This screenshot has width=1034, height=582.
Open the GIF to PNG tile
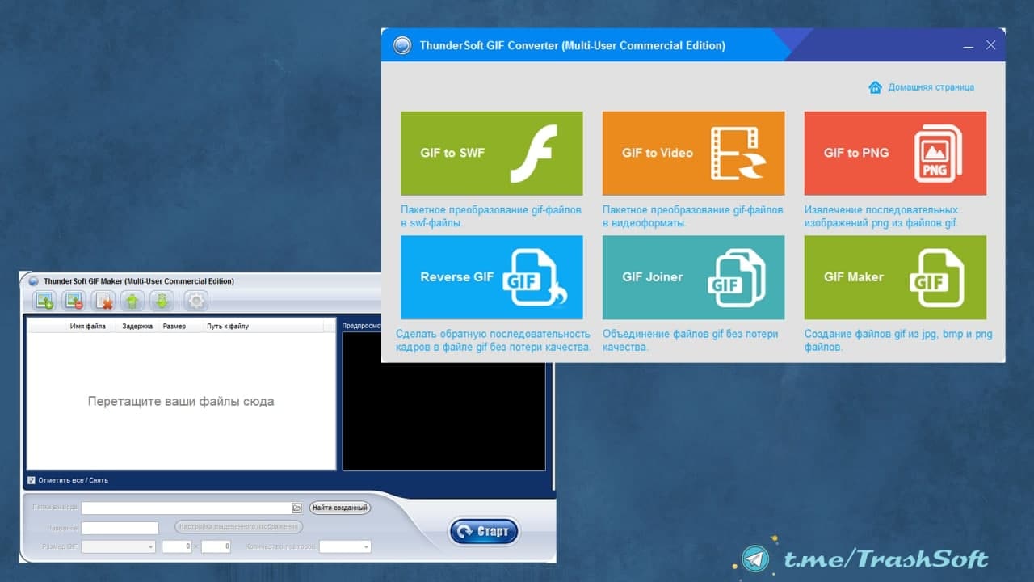pyautogui.click(x=895, y=153)
